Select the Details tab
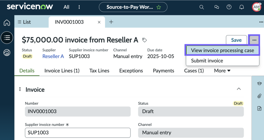 click(x=27, y=71)
